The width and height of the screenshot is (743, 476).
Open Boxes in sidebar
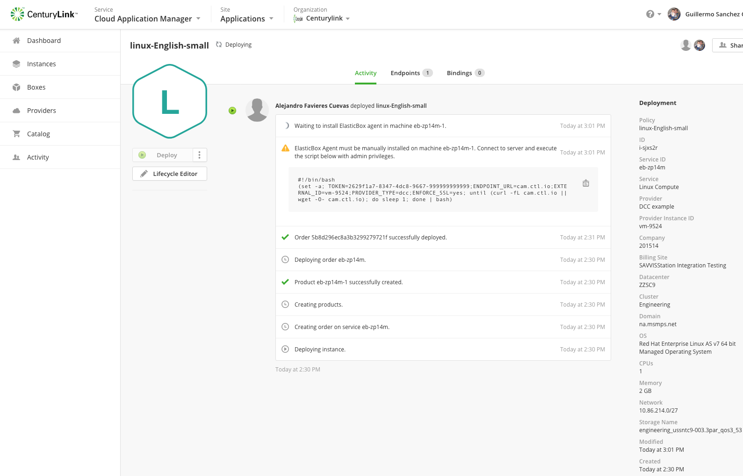pyautogui.click(x=60, y=87)
